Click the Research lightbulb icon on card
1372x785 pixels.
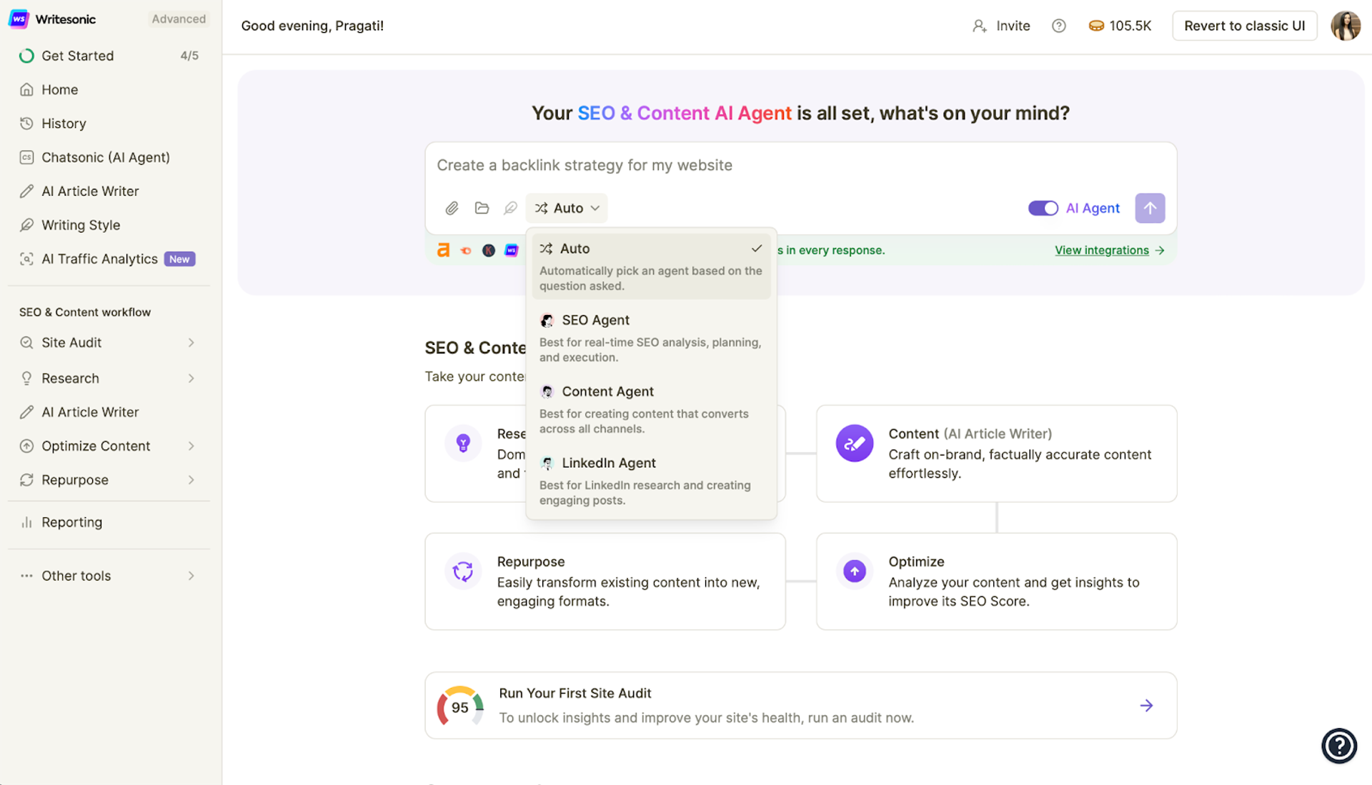coord(463,443)
